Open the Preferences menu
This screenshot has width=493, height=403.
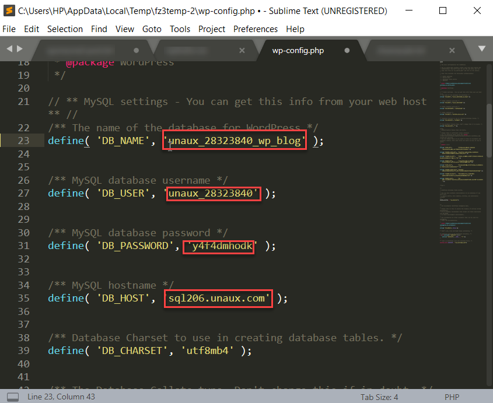click(256, 29)
